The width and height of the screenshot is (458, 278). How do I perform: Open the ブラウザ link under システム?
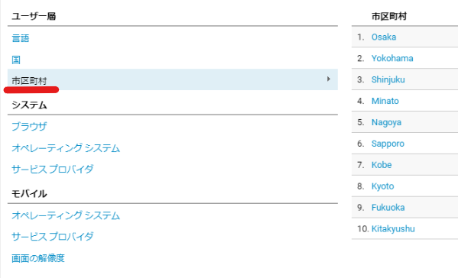click(x=29, y=126)
